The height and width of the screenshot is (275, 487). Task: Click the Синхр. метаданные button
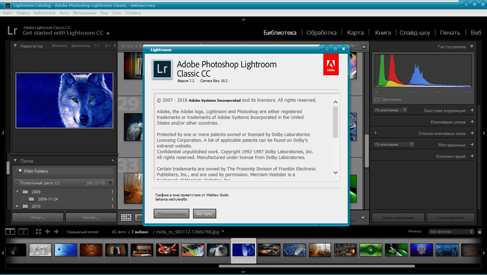[398, 217]
